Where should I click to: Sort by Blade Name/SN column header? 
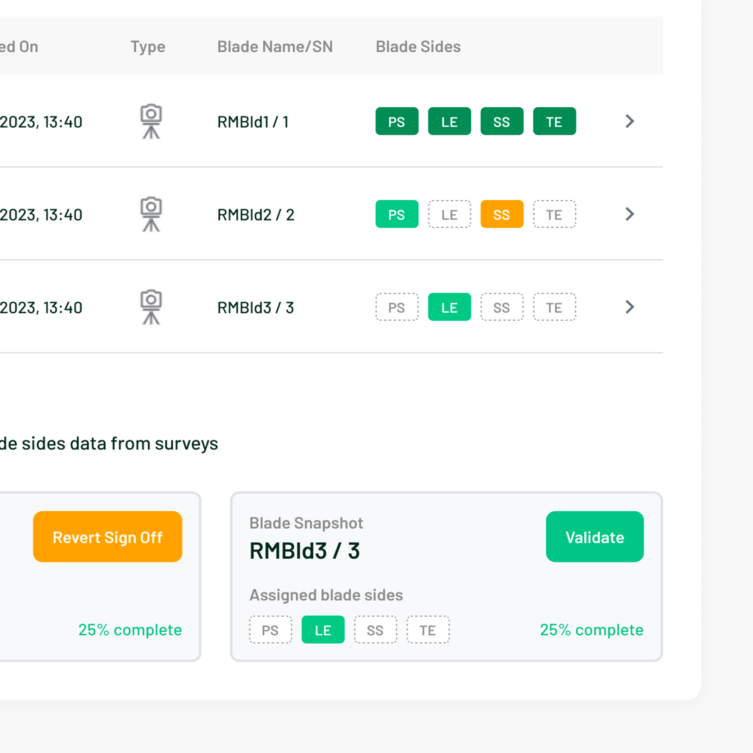click(x=275, y=47)
